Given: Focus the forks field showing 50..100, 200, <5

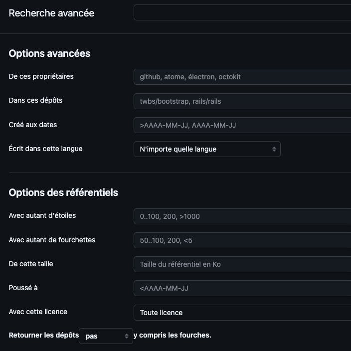Looking at the screenshot, I should (x=242, y=240).
